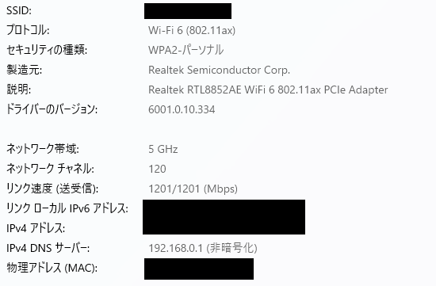Image resolution: width=436 pixels, height=286 pixels.
Task: Click the SSID label
Action: [x=19, y=10]
